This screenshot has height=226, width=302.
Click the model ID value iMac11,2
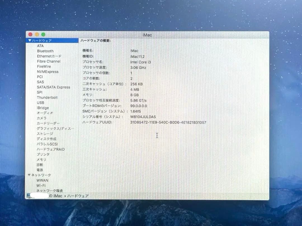(137, 56)
